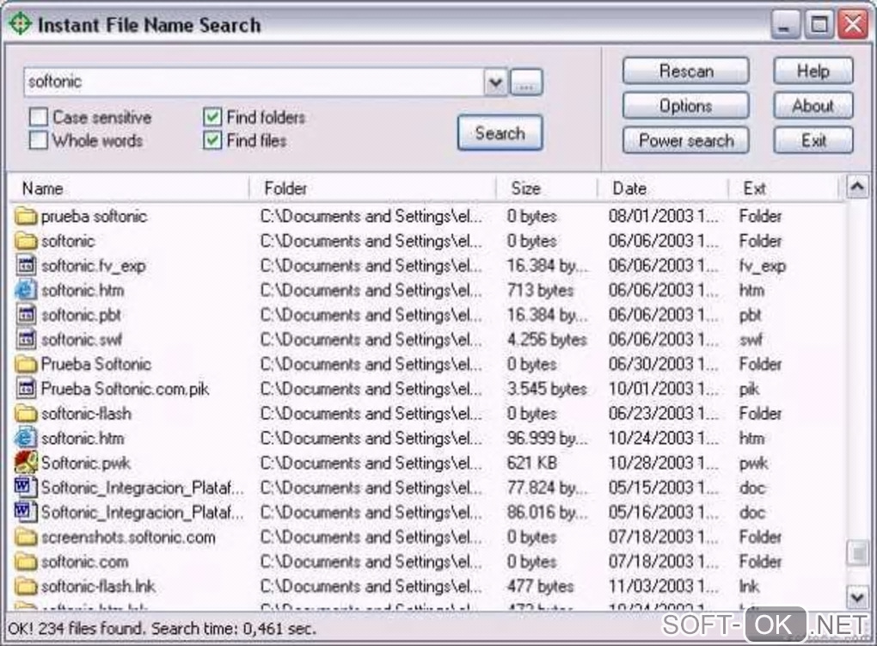The height and width of the screenshot is (646, 877).
Task: Uncheck the Find files option
Action: click(x=212, y=140)
